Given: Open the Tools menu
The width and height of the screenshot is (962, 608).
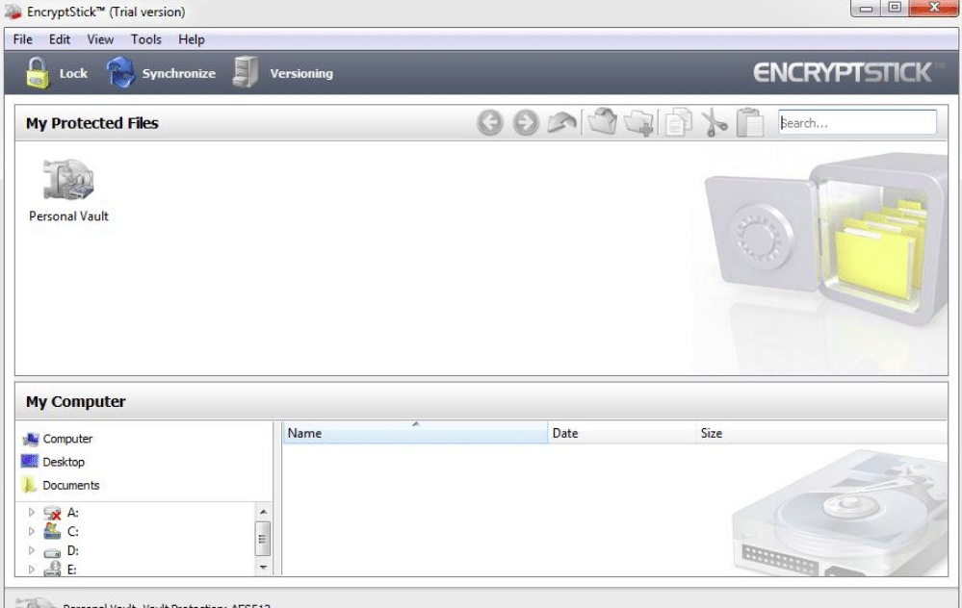Looking at the screenshot, I should click(x=146, y=39).
